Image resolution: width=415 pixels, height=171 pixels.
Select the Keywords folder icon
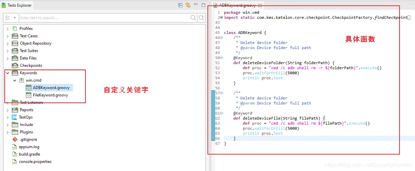pos(15,73)
